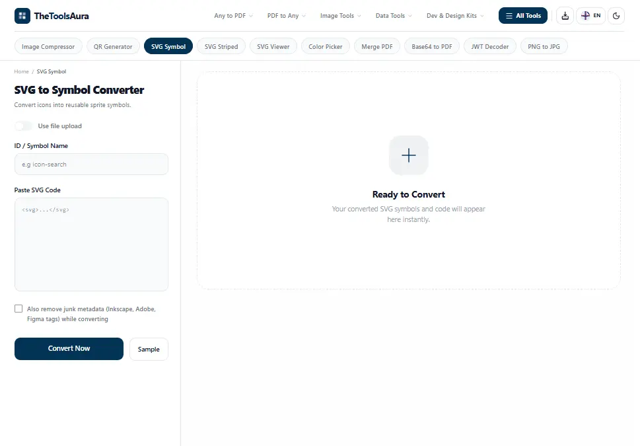Viewport: 640px width, 446px height.
Task: Expand the PDF to Any menu
Action: click(x=287, y=16)
